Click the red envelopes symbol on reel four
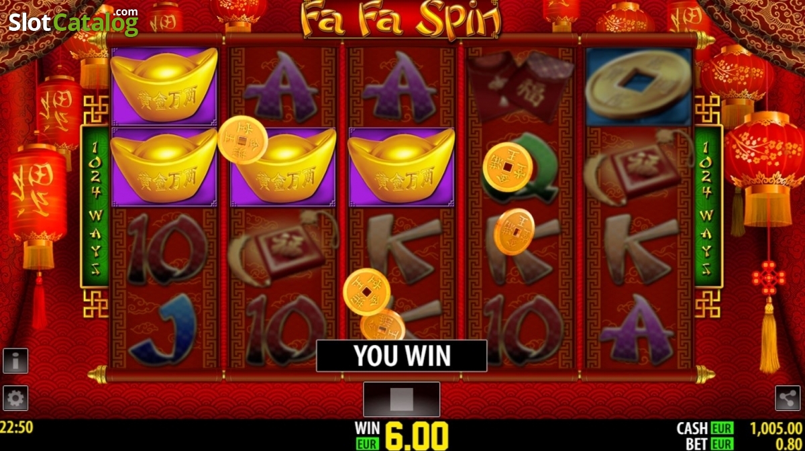805x451 pixels. (x=521, y=86)
